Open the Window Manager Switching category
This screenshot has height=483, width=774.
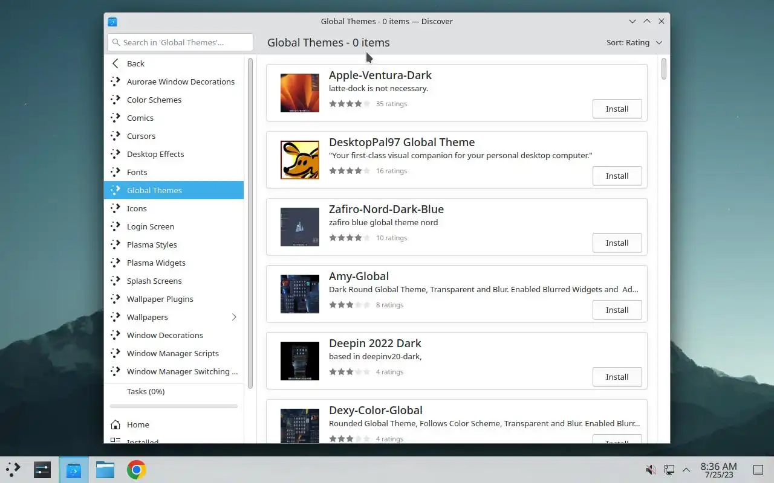[174, 371]
